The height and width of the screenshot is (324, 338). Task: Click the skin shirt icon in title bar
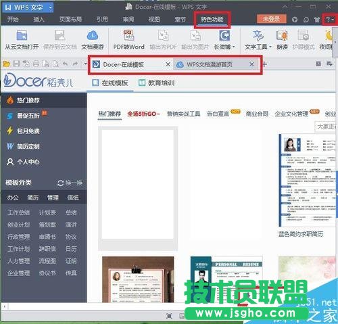click(x=317, y=20)
